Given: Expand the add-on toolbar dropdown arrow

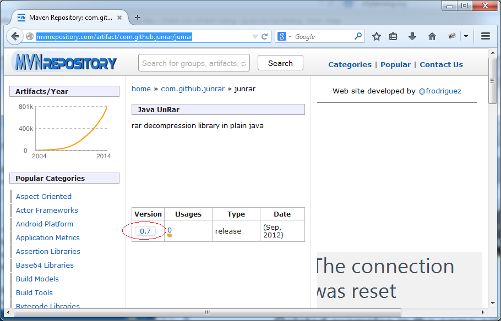Looking at the screenshot, I should point(466,36).
